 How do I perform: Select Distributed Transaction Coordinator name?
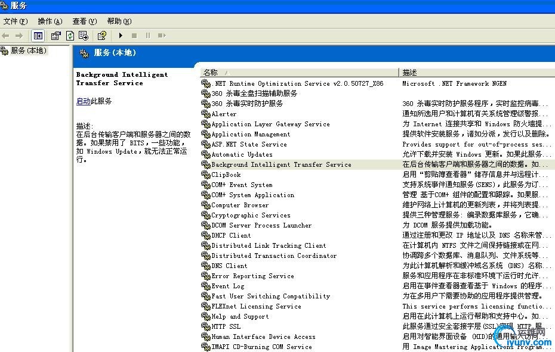[274, 256]
